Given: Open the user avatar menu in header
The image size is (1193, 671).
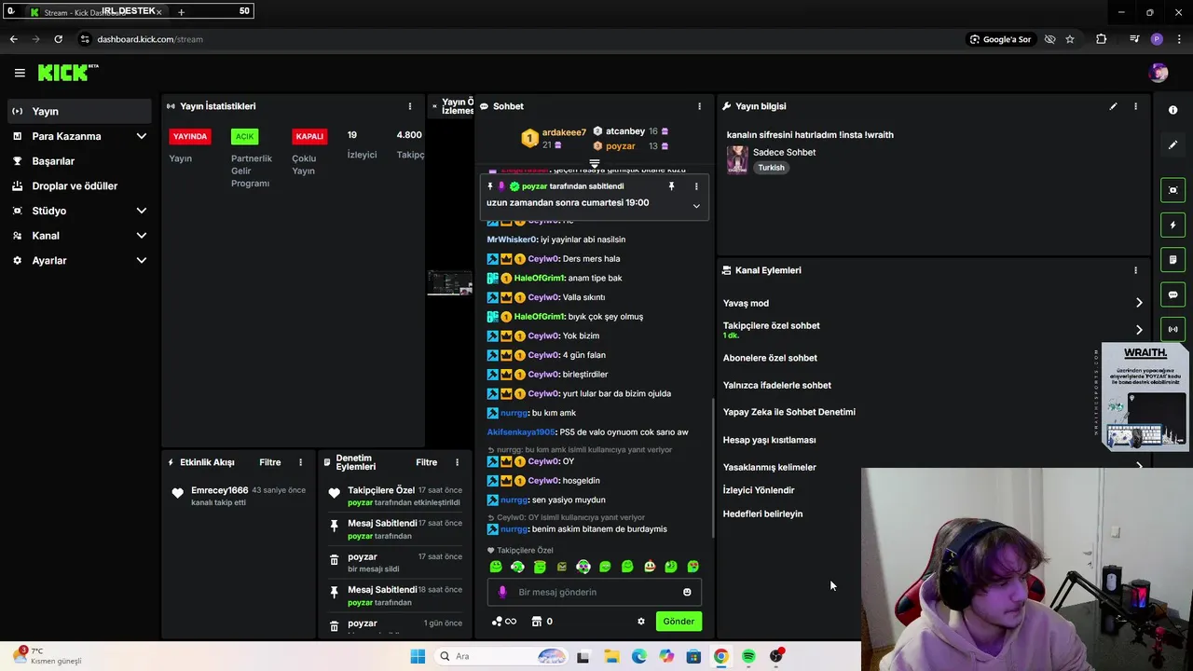Looking at the screenshot, I should (x=1159, y=73).
